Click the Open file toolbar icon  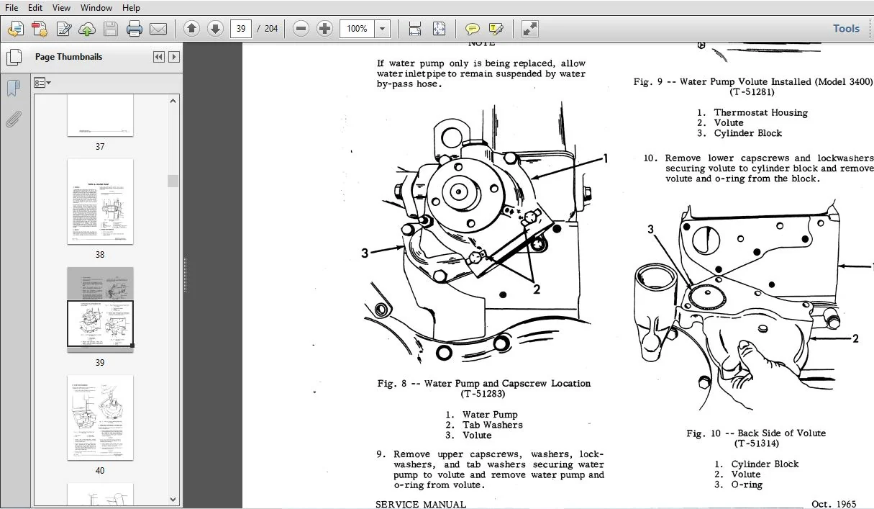(x=16, y=29)
